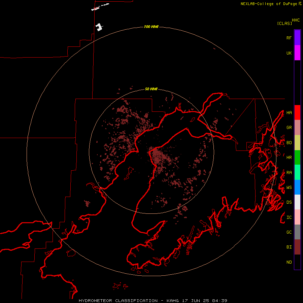This screenshot has height=303, width=303.
Task: Click the HA red legend swatch
Action: [297, 112]
